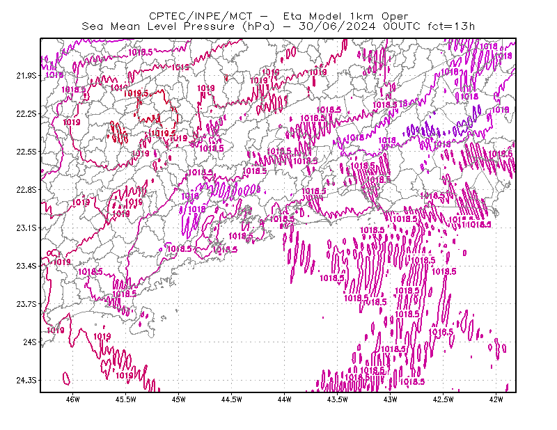Click the 44W longitude axis label

tap(285, 399)
